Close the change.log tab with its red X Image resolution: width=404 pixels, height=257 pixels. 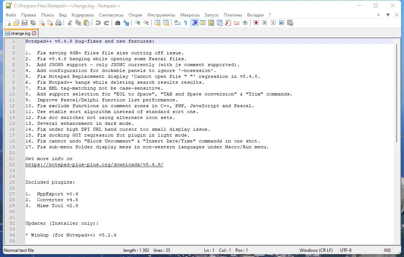coord(34,33)
